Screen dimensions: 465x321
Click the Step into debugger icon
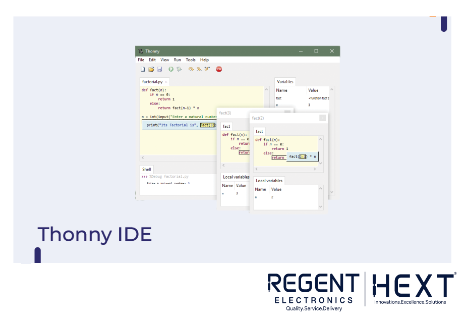199,69
